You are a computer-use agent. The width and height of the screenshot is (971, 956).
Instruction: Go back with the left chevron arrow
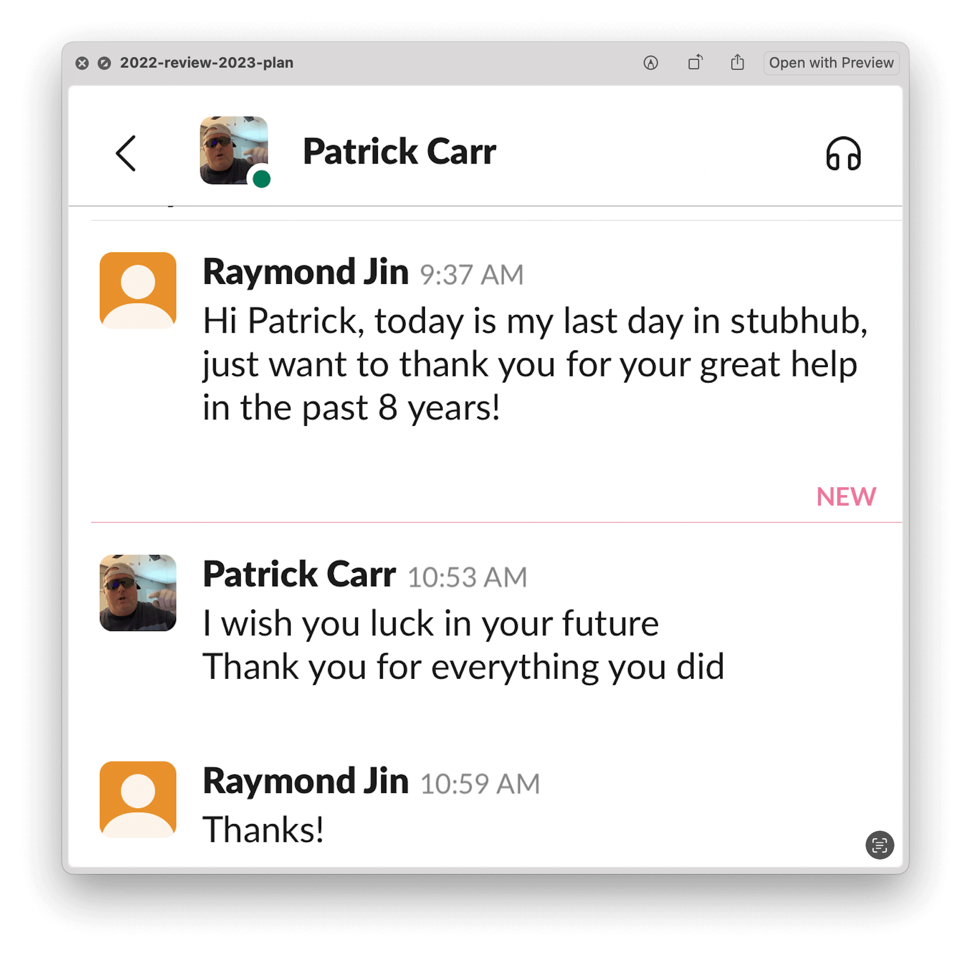pyautogui.click(x=126, y=154)
